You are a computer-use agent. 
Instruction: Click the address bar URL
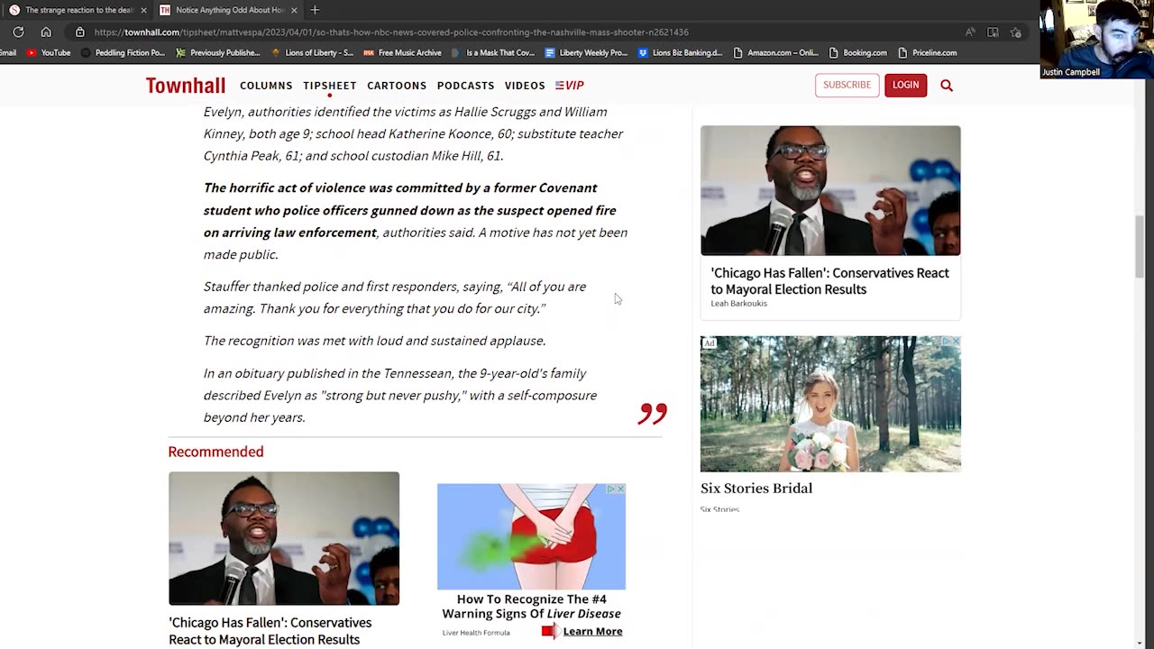pyautogui.click(x=391, y=32)
